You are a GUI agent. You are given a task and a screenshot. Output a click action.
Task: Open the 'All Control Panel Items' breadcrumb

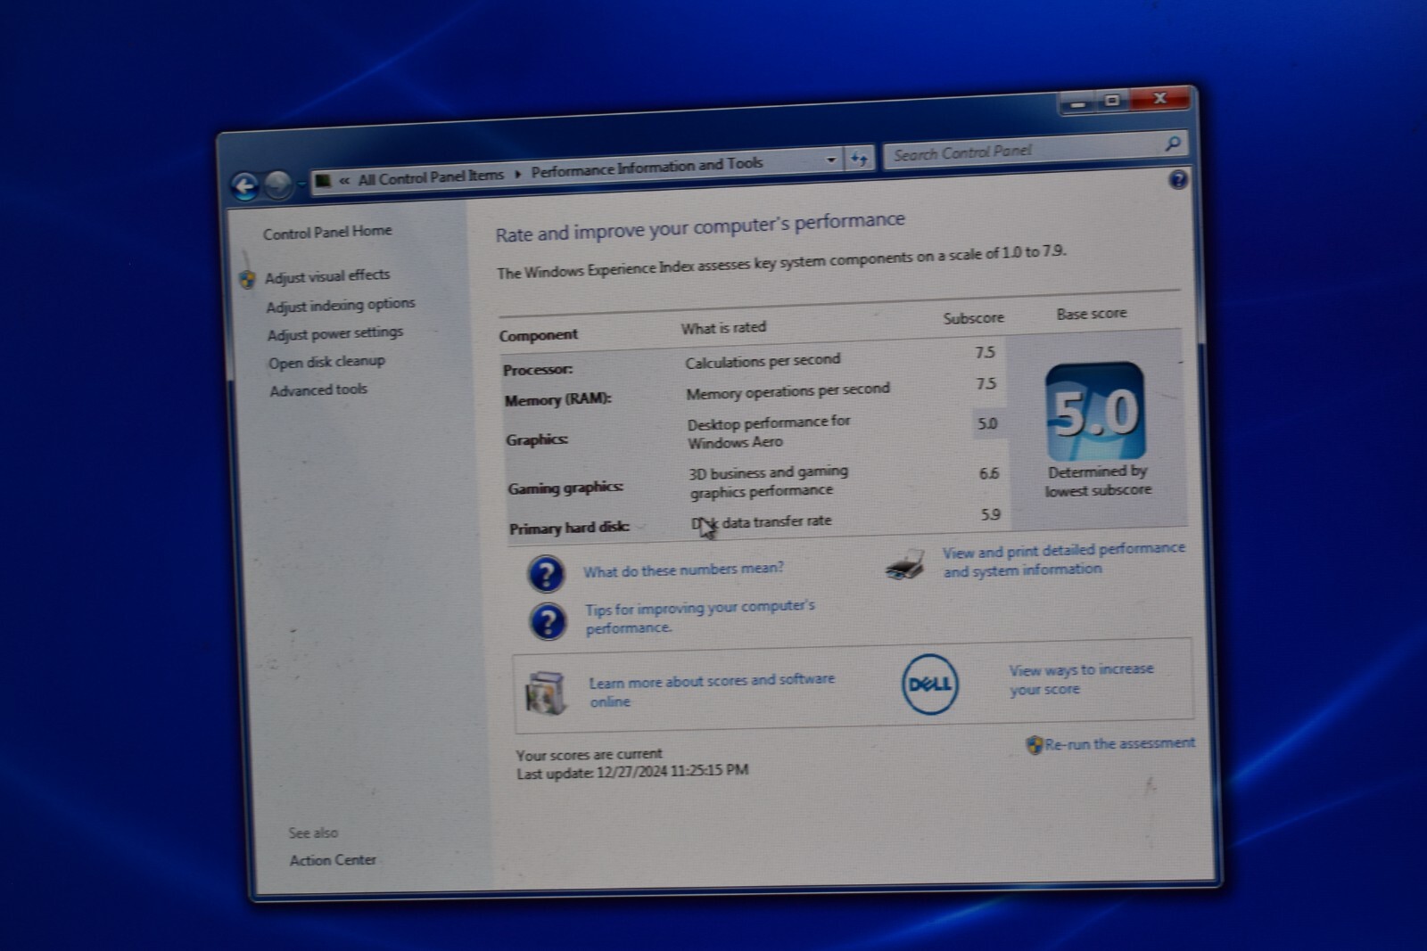coord(431,176)
